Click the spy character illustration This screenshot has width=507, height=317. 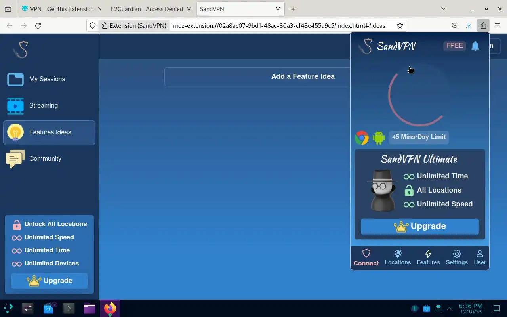383,191
